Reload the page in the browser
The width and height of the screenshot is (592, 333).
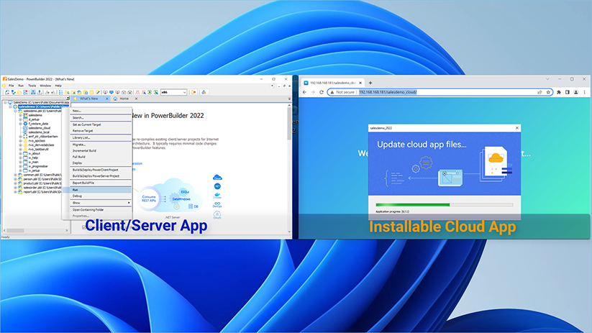[x=322, y=92]
